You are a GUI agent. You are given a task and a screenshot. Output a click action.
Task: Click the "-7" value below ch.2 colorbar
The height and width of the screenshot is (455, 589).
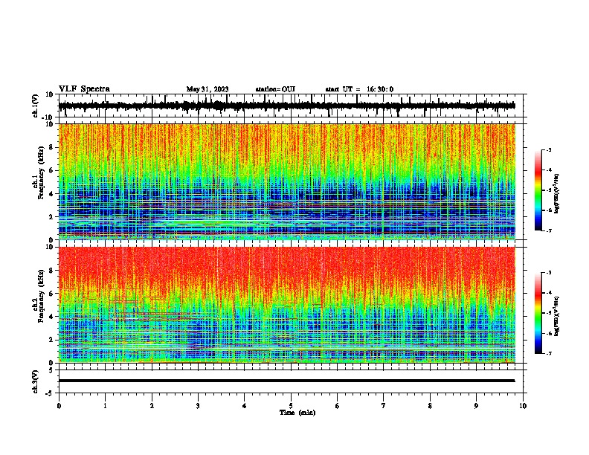tap(548, 353)
